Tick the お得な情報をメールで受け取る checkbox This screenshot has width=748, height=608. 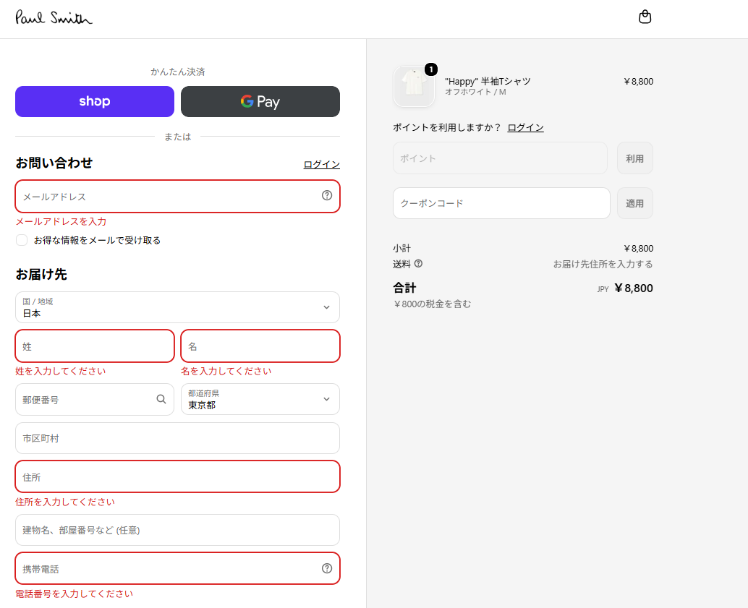(x=22, y=240)
